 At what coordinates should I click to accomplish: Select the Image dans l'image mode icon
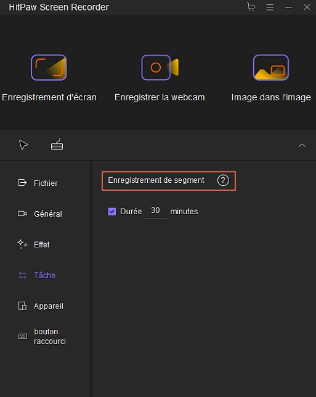pos(271,67)
